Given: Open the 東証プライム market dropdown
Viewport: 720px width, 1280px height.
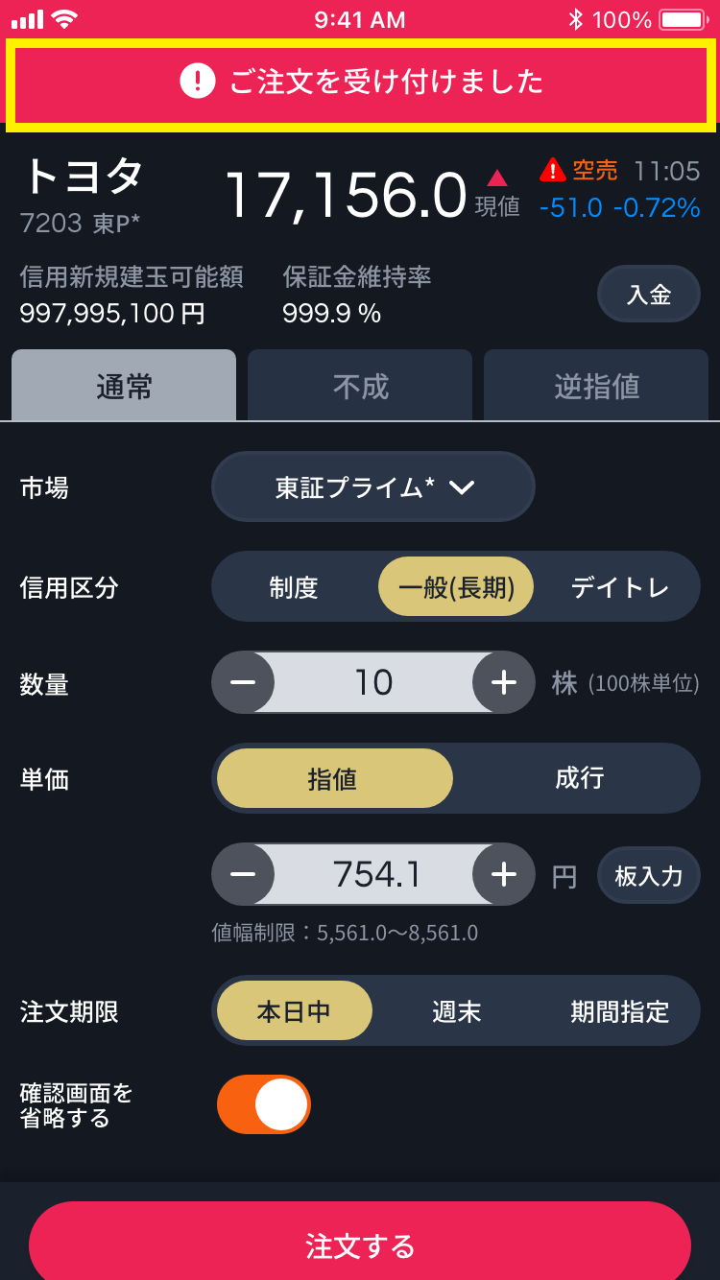Looking at the screenshot, I should 373,487.
